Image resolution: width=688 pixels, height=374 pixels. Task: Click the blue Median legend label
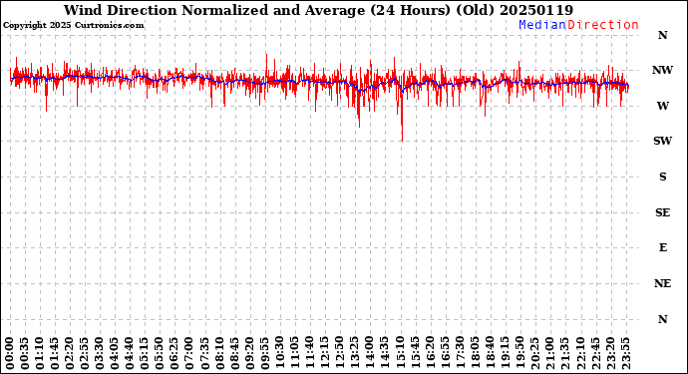point(542,25)
